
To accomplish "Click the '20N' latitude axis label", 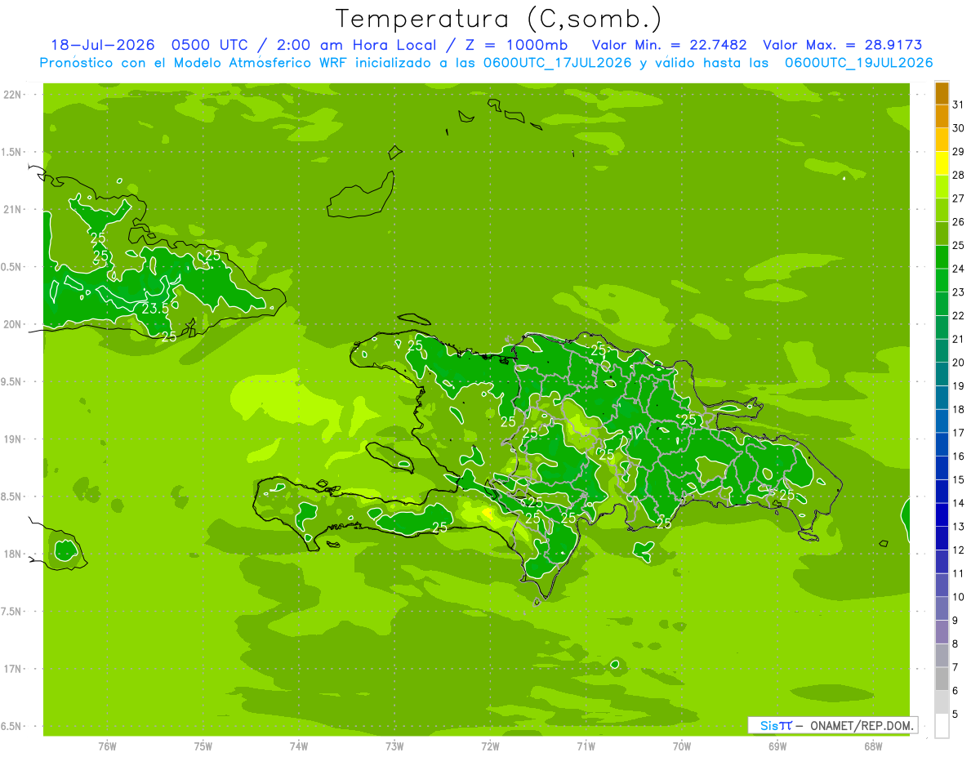I will pos(13,324).
